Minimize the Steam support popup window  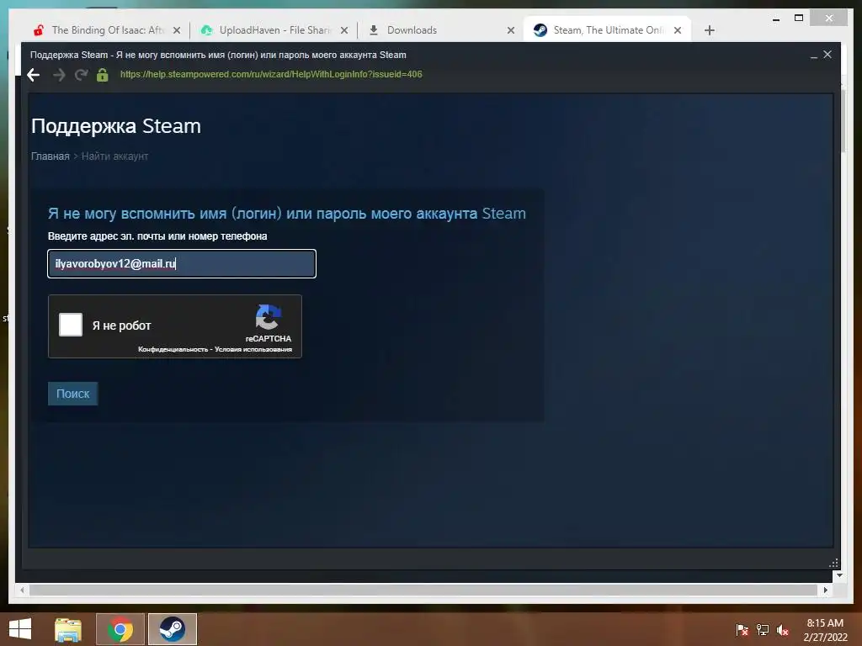pos(814,55)
